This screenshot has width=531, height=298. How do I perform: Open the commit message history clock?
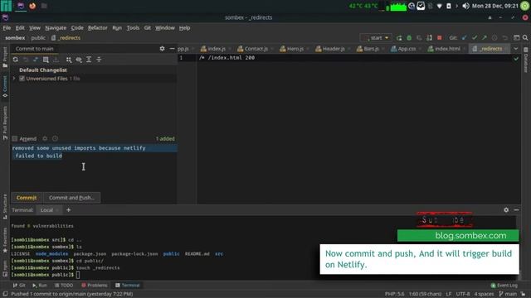[x=55, y=138]
